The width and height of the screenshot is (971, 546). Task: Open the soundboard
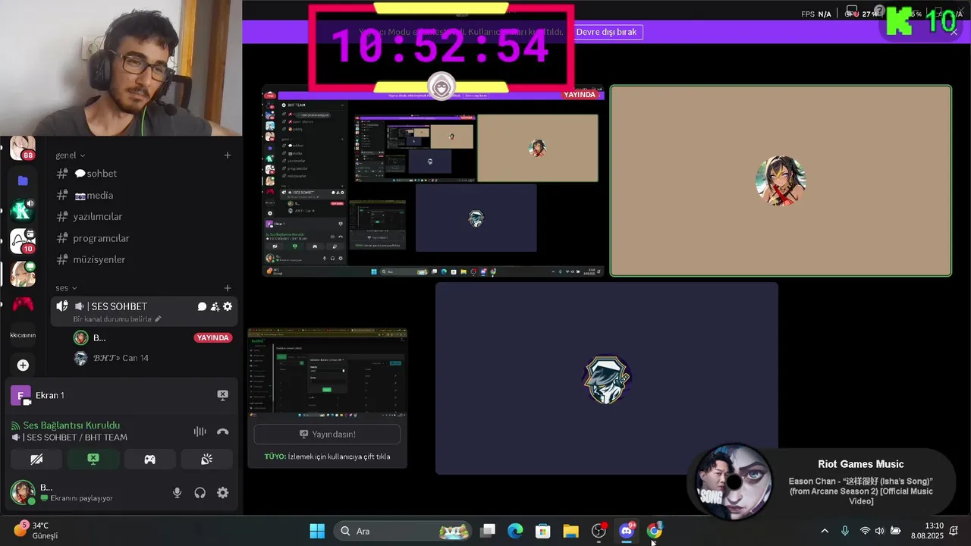click(206, 459)
